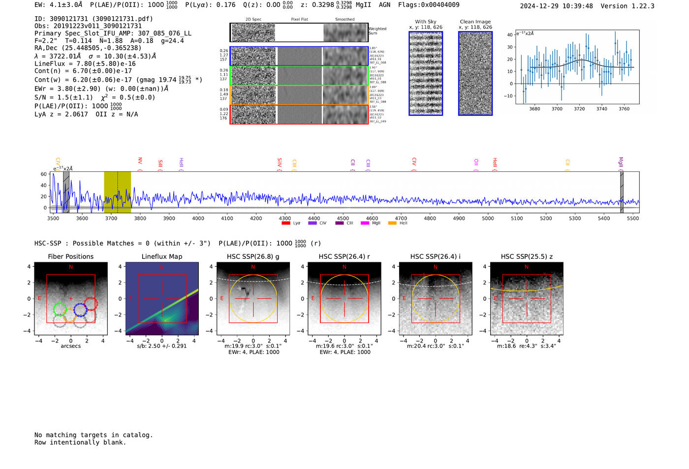Screen dimensions: 689x469
Task: Open the HSC SSP(26.8) g-band cutout
Action: click(x=253, y=299)
